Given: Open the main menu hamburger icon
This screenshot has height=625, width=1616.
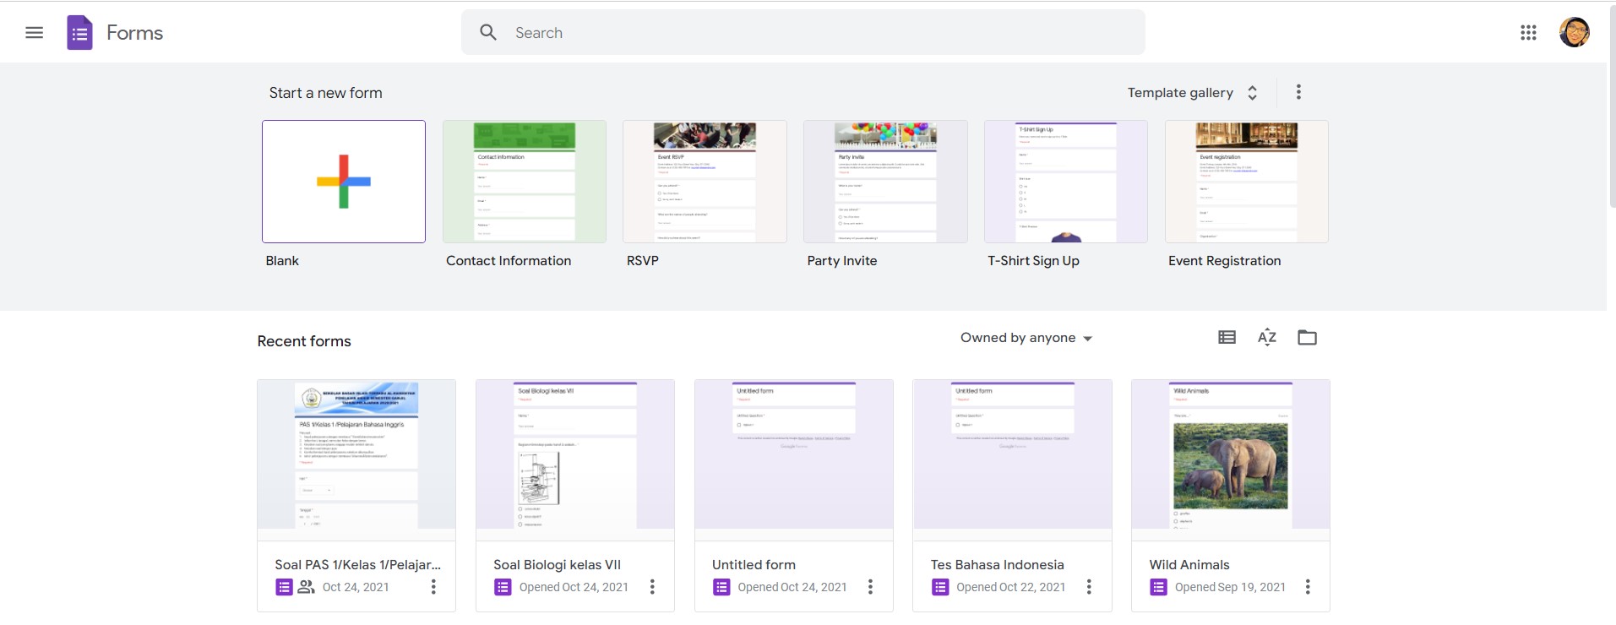Looking at the screenshot, I should click(34, 33).
